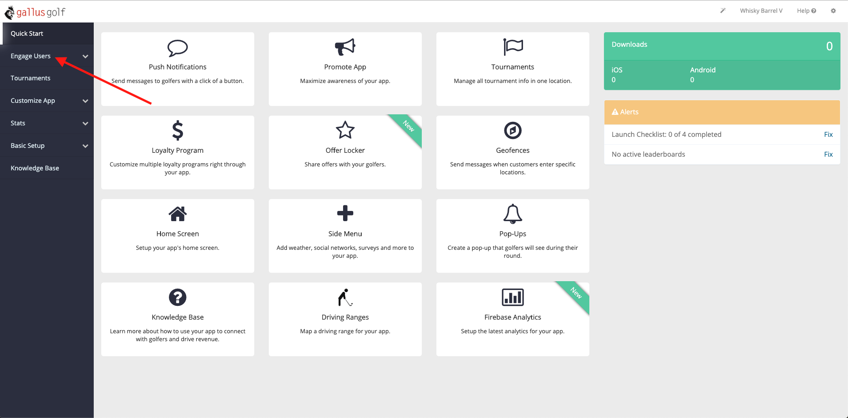Open the settings gear icon
Viewport: 848px width, 418px height.
[833, 11]
